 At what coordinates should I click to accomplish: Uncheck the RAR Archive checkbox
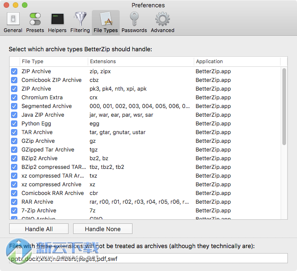[x=14, y=202]
